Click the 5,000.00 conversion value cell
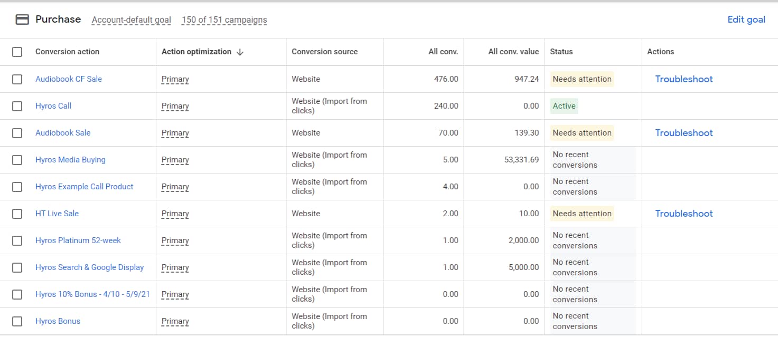Screen dimensions: 778x337 pyautogui.click(x=524, y=267)
